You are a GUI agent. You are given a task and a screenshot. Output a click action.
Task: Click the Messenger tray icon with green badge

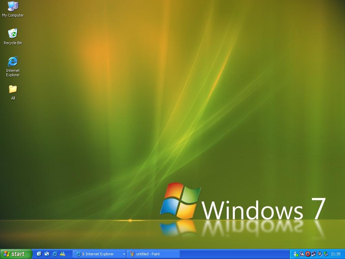tap(296, 254)
